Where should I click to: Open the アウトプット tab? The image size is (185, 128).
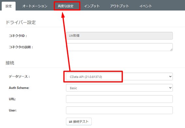(119, 6)
